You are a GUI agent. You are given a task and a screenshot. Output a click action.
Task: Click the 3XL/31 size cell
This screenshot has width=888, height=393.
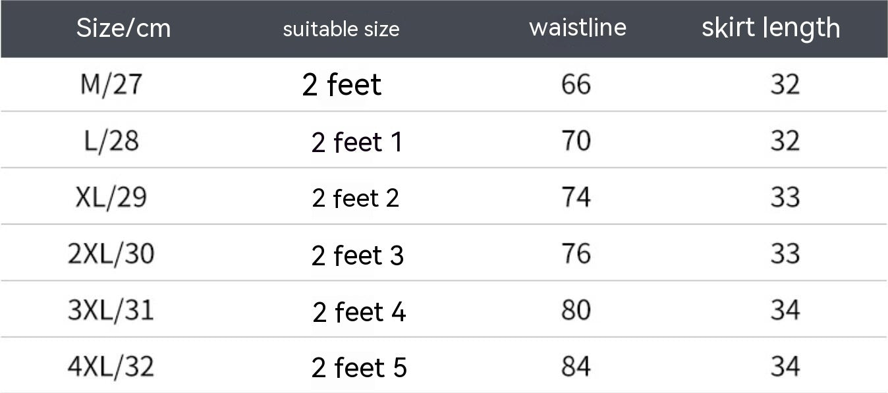point(111,310)
